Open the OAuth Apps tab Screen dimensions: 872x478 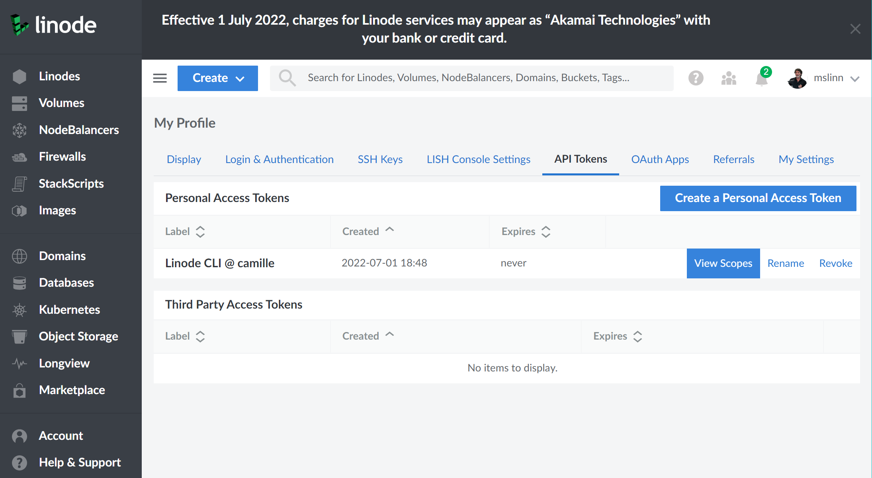(660, 159)
